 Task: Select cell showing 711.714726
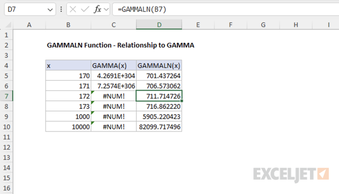click(x=159, y=96)
